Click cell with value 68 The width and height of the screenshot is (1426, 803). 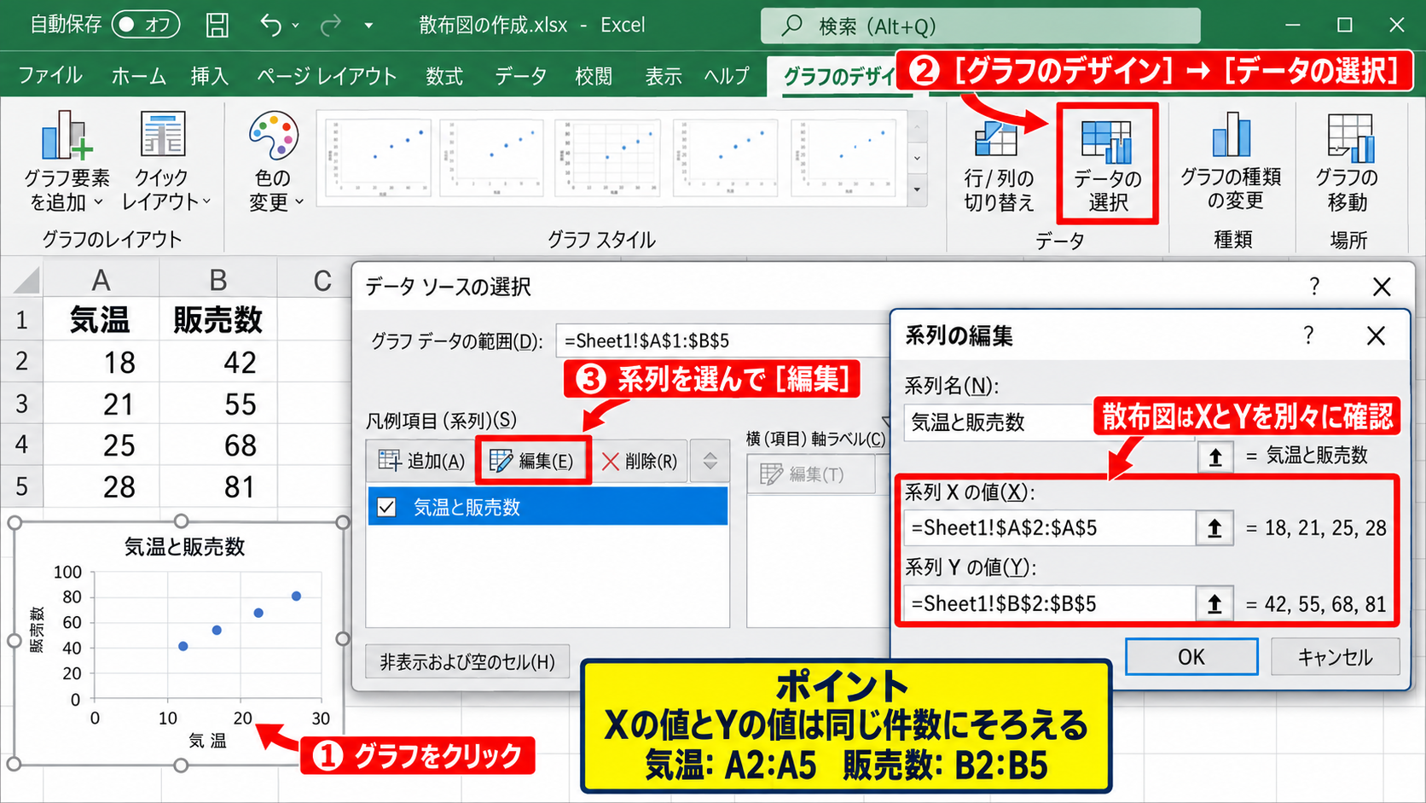click(218, 445)
